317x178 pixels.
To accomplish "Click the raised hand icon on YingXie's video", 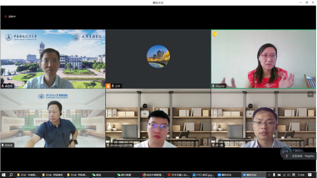I will pos(215,33).
